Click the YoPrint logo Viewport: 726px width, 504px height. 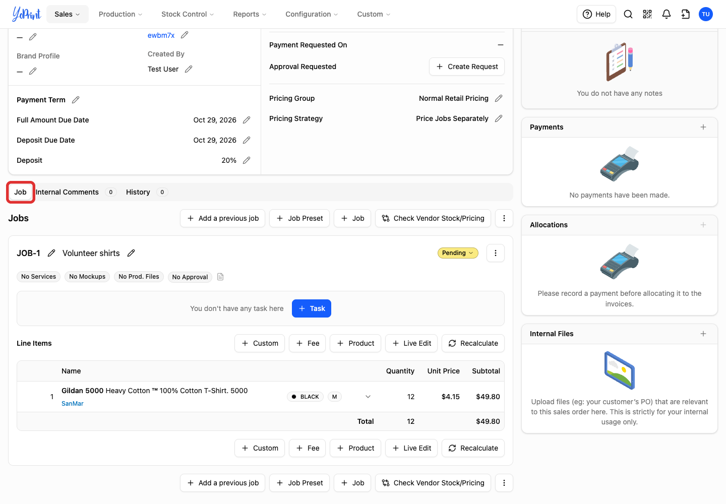point(26,14)
